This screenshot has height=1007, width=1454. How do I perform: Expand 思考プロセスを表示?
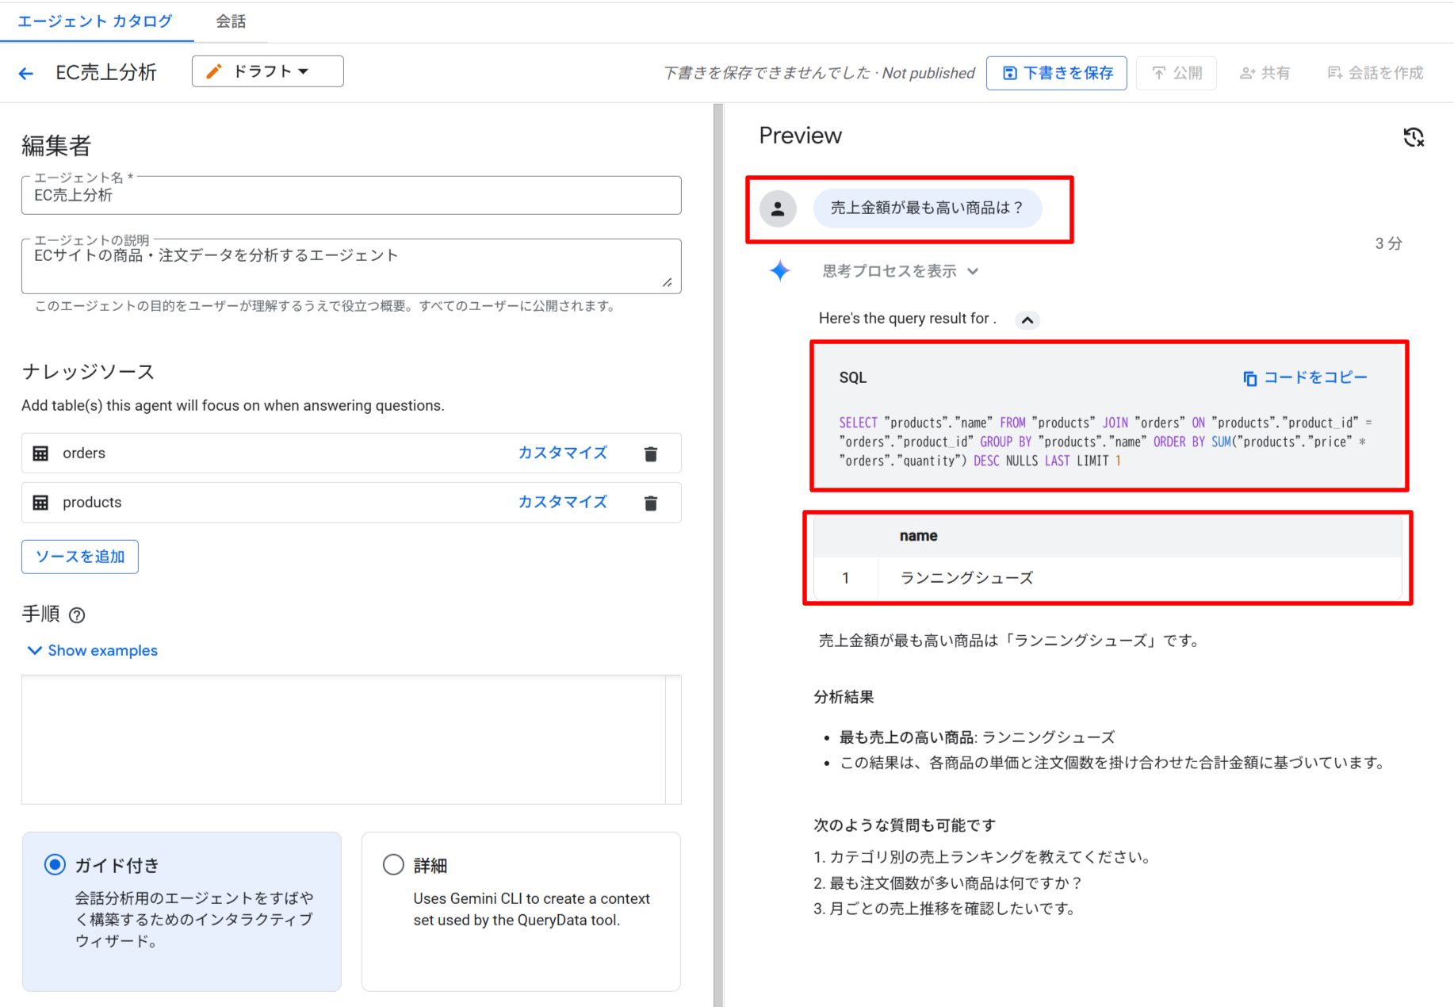click(x=901, y=270)
